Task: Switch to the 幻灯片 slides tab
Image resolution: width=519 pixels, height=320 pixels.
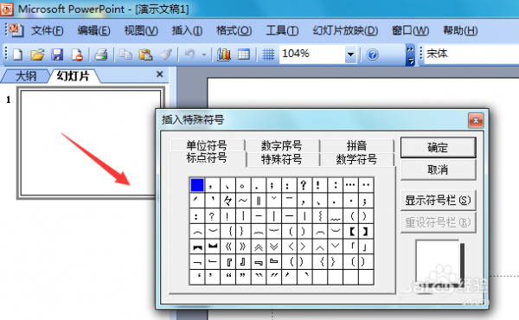Action: (x=74, y=76)
